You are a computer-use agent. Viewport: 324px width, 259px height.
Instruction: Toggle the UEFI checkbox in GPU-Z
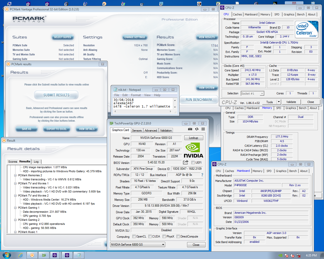(193, 163)
